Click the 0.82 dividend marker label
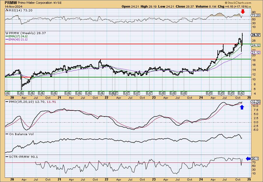The width and height of the screenshot is (263, 182). (241, 93)
